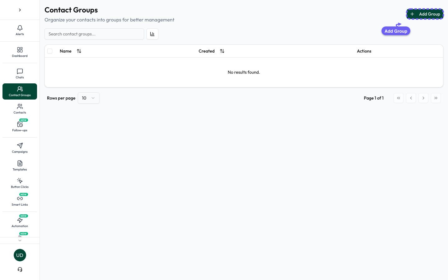The image size is (448, 280).
Task: Click the Actions column header
Action: click(364, 51)
